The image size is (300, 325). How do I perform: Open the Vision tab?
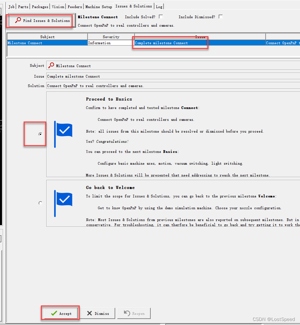(x=58, y=6)
